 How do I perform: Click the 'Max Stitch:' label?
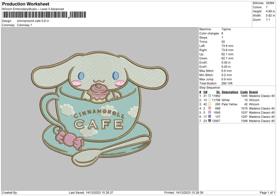207,71
